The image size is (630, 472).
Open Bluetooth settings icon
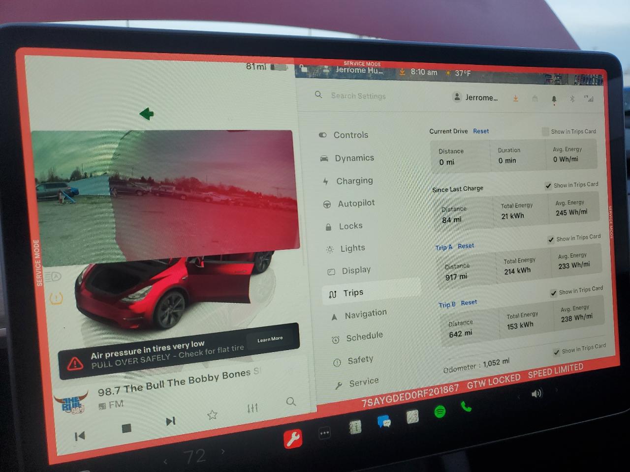572,99
